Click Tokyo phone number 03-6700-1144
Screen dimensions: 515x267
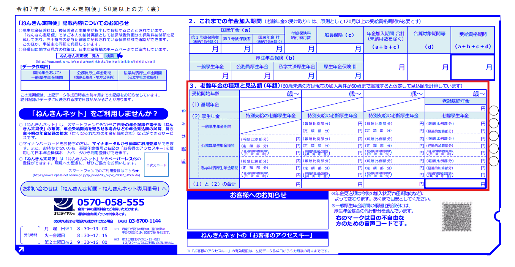pos(145,221)
